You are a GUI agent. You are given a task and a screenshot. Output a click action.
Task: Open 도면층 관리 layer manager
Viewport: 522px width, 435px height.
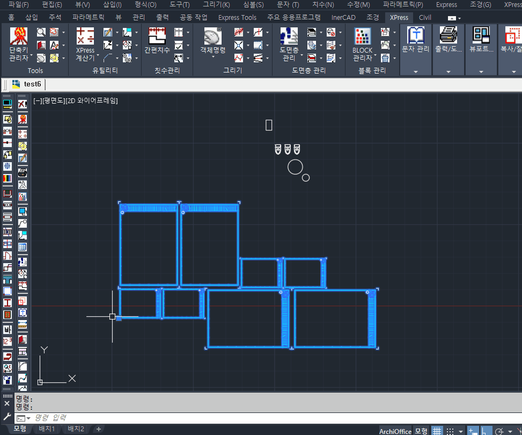coord(289,44)
